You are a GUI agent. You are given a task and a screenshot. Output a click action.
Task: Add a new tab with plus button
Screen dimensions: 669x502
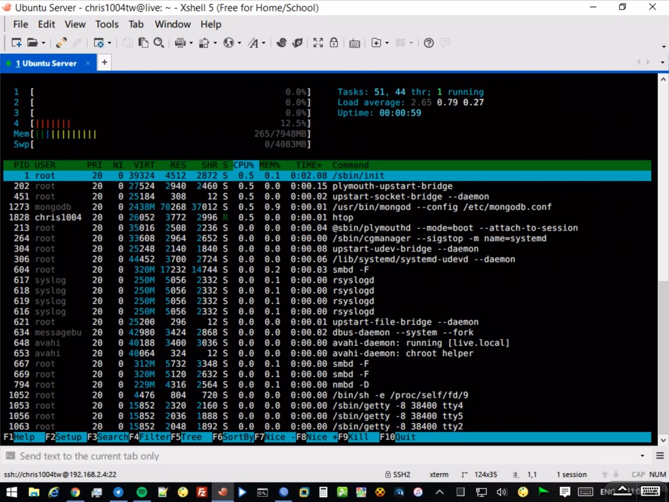(105, 63)
